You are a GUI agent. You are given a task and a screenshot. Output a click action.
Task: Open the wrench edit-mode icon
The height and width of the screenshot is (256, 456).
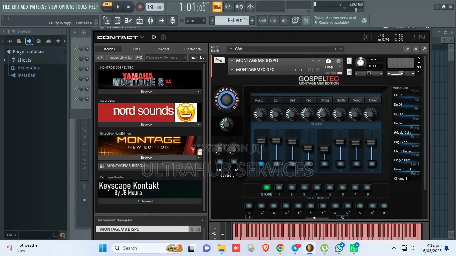(219, 60)
